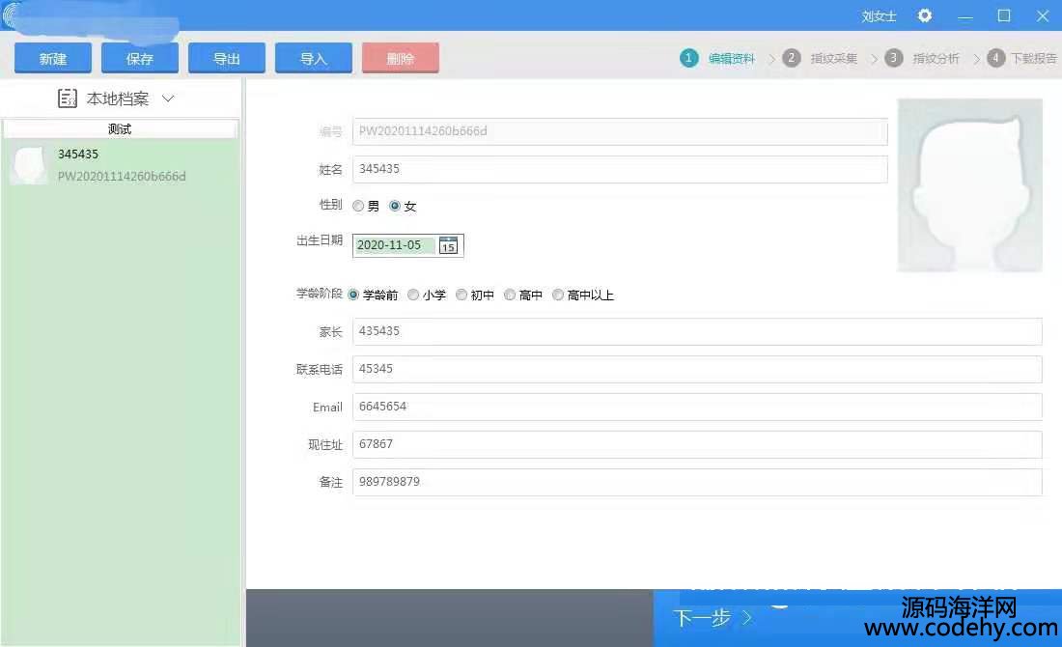Delete record with 删除 button

coord(401,58)
